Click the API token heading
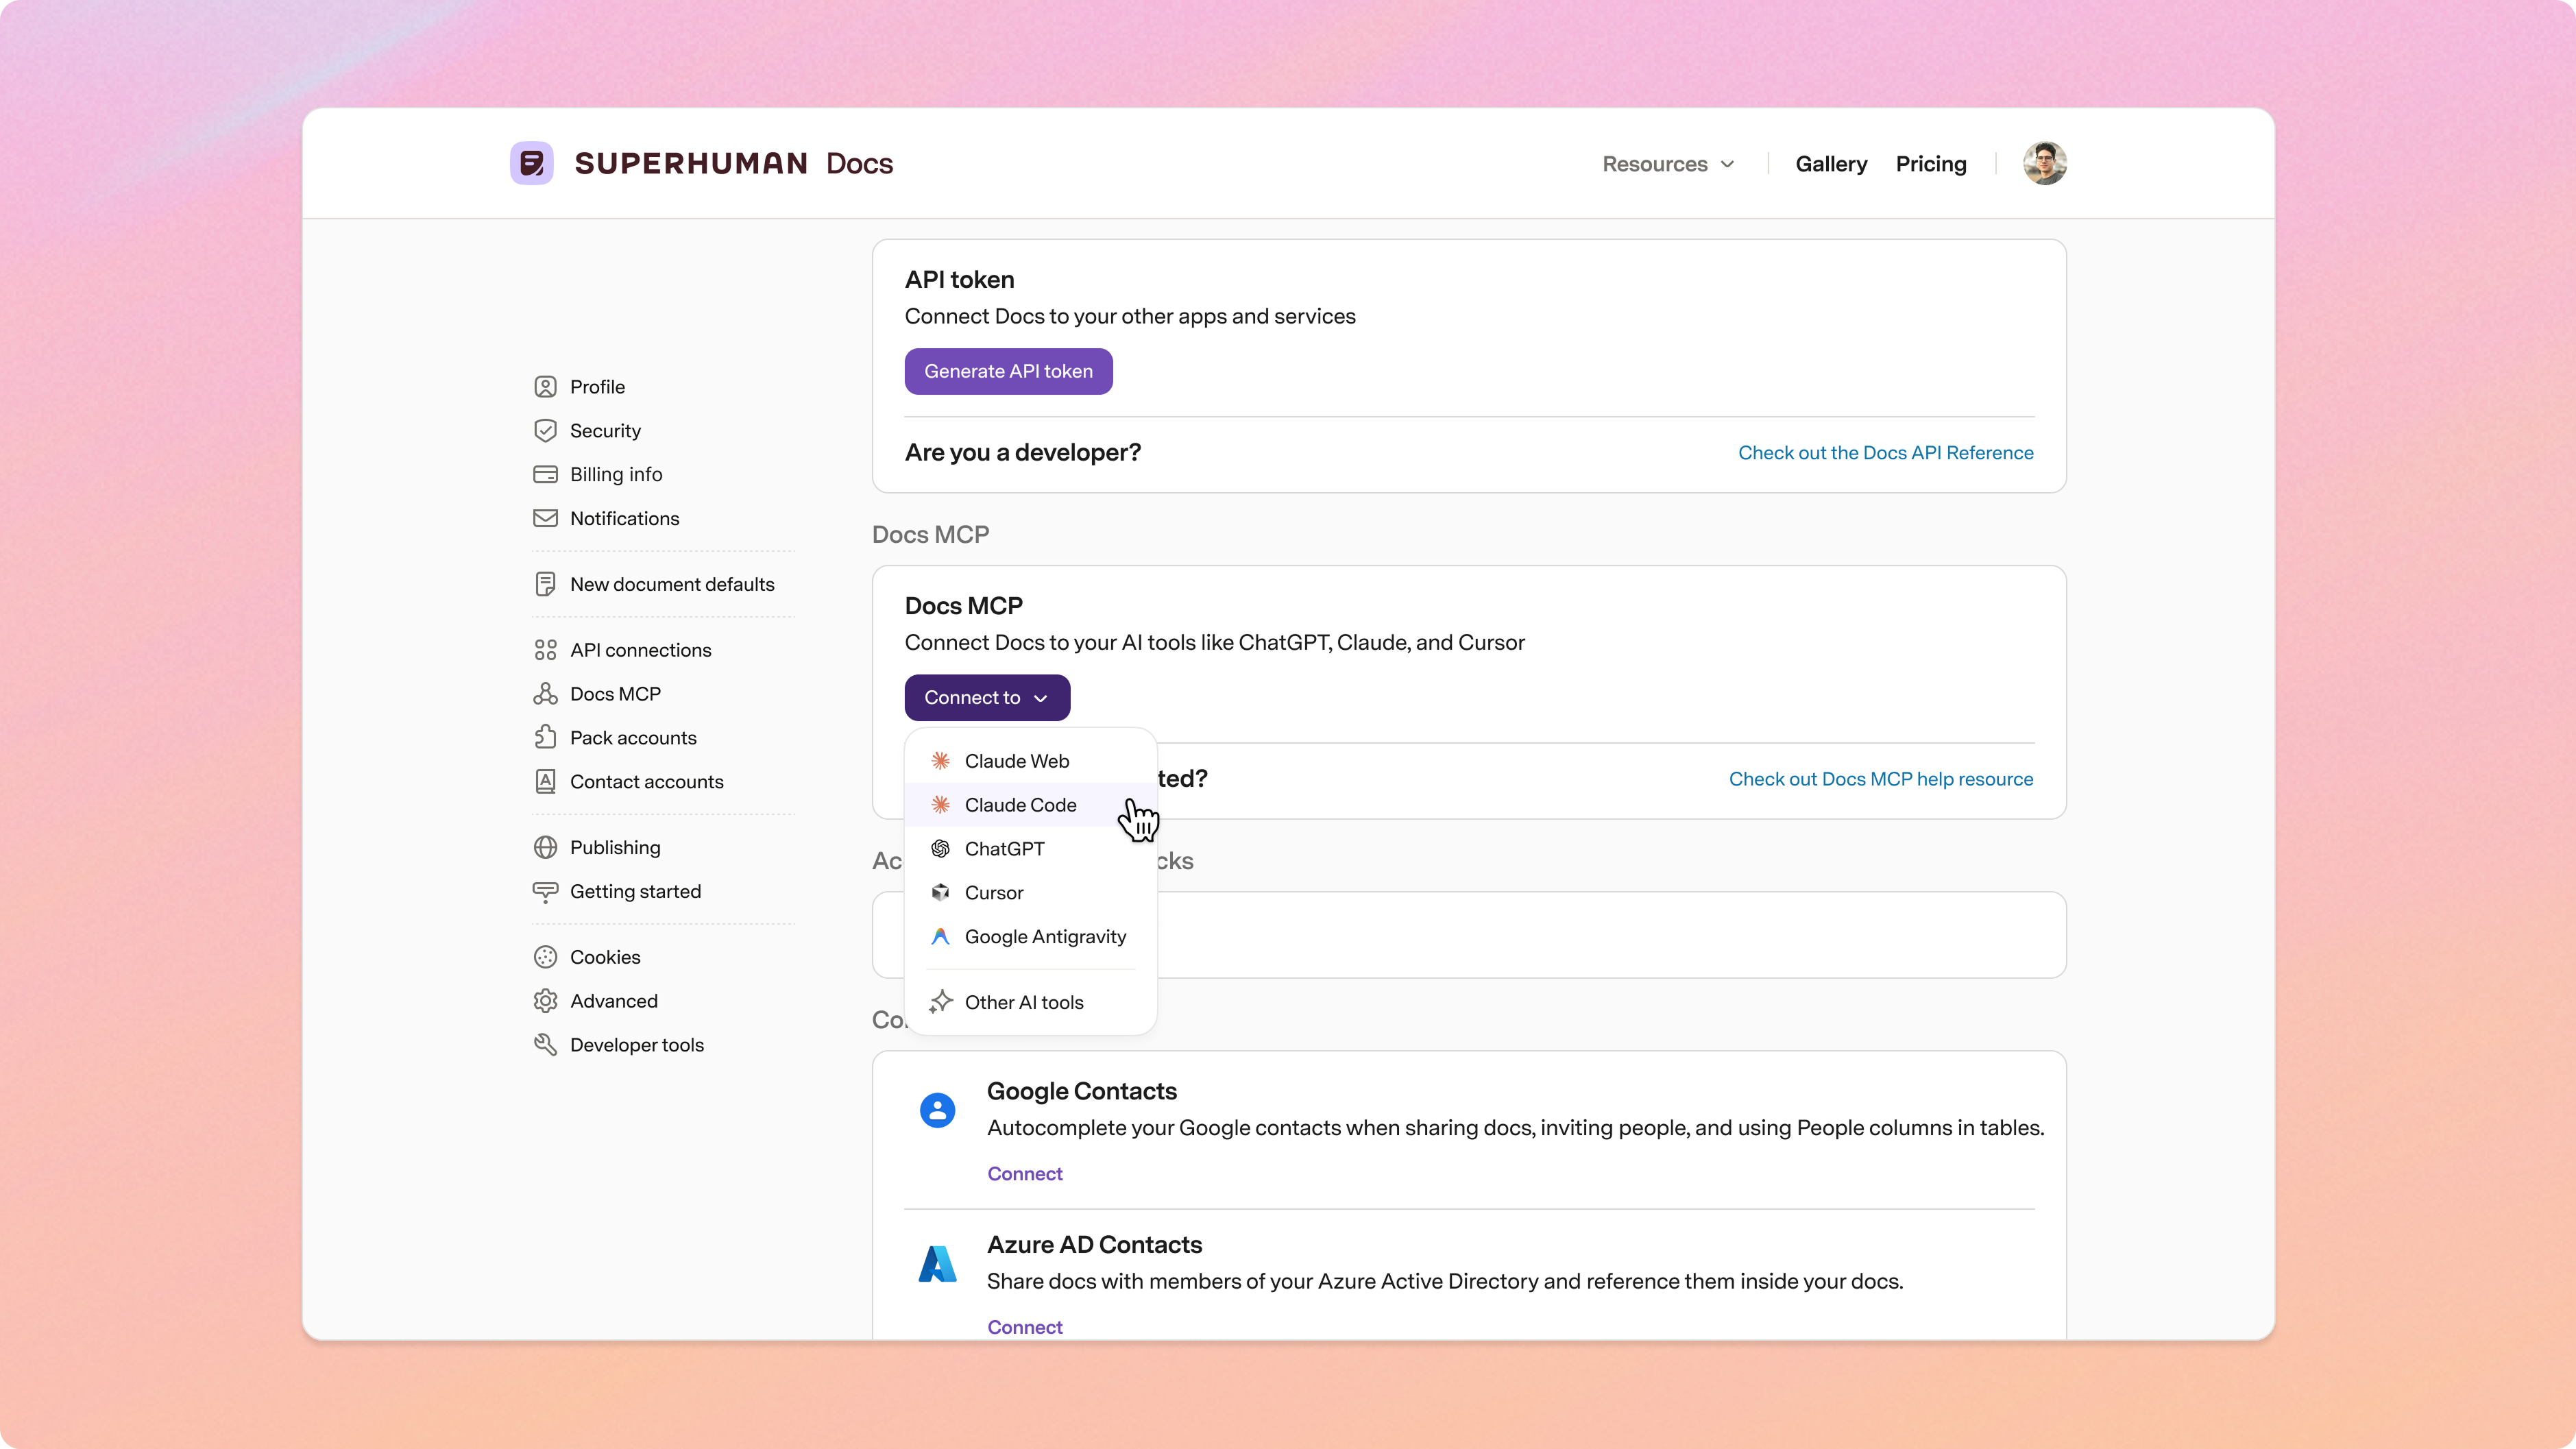Image resolution: width=2576 pixels, height=1449 pixels. 960,280
